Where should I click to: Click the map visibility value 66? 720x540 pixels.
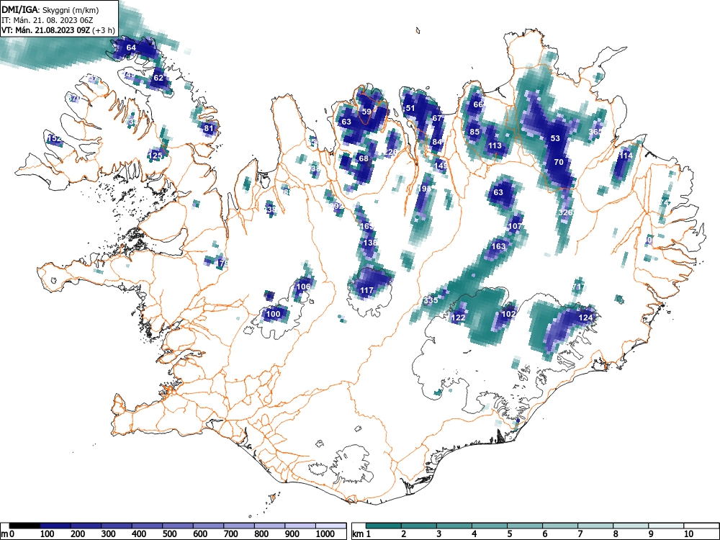click(x=478, y=104)
